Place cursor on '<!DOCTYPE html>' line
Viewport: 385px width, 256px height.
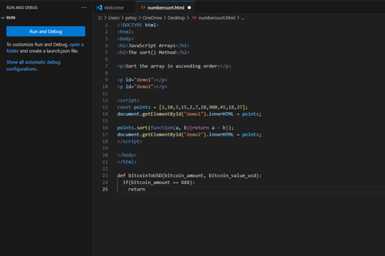coord(138,25)
